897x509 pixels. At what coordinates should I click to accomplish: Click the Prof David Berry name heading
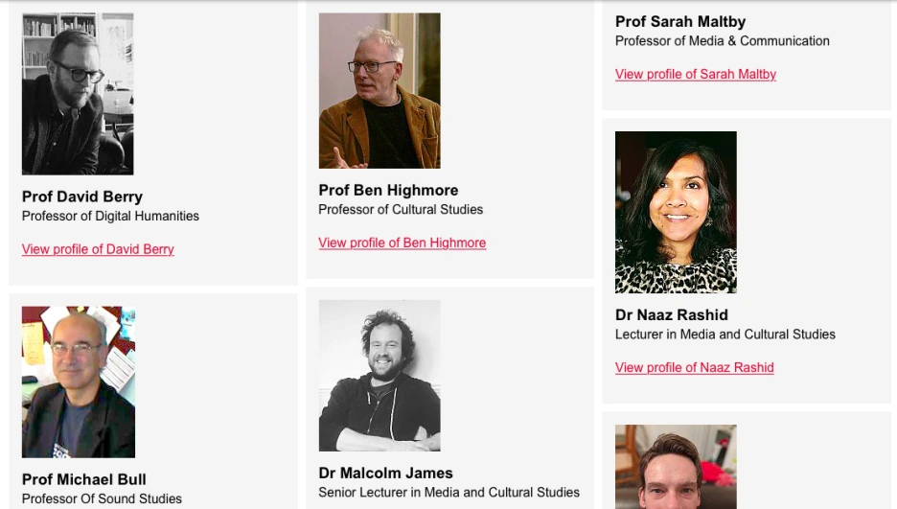(82, 197)
